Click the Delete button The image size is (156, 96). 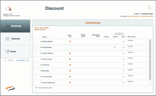[x=8, y=60]
